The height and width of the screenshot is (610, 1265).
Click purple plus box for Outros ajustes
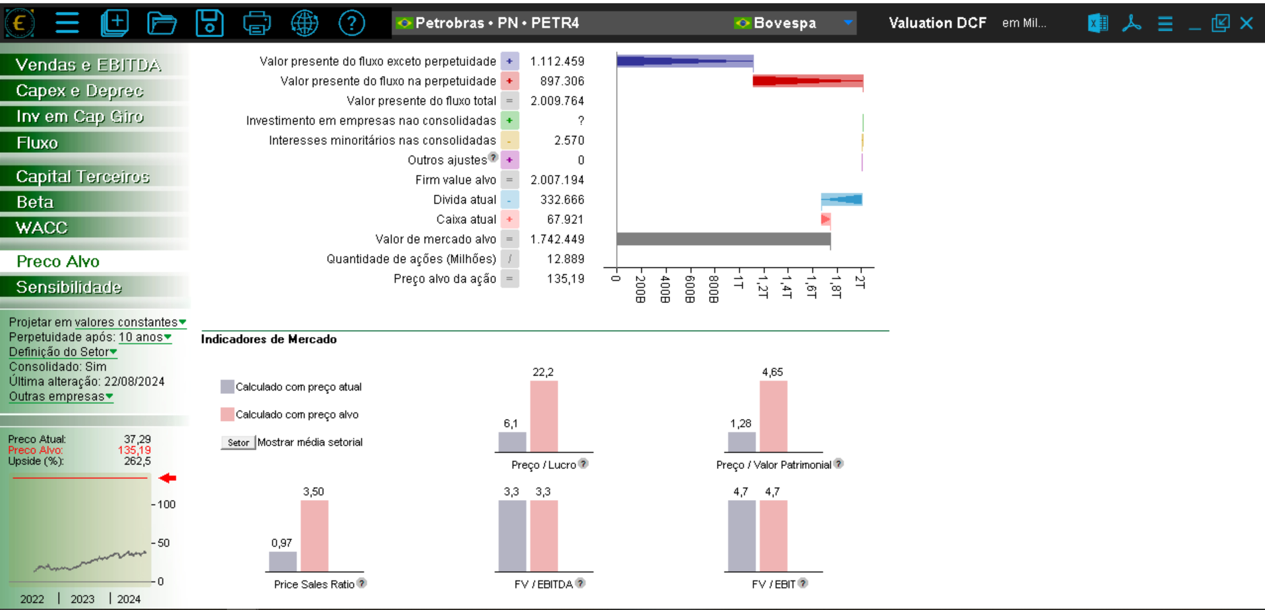509,160
